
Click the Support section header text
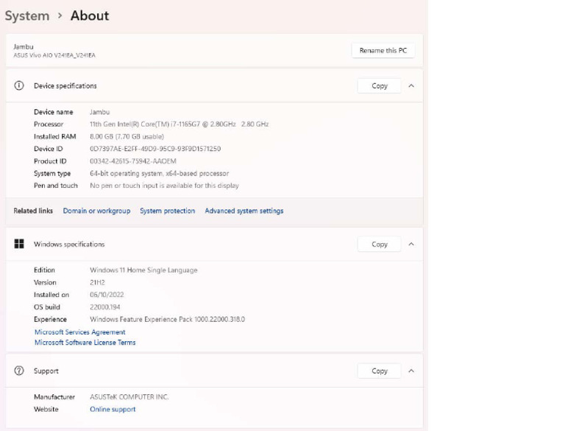pos(46,371)
